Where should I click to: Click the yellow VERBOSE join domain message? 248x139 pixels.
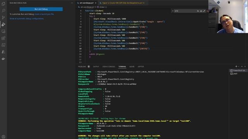tap(134, 121)
